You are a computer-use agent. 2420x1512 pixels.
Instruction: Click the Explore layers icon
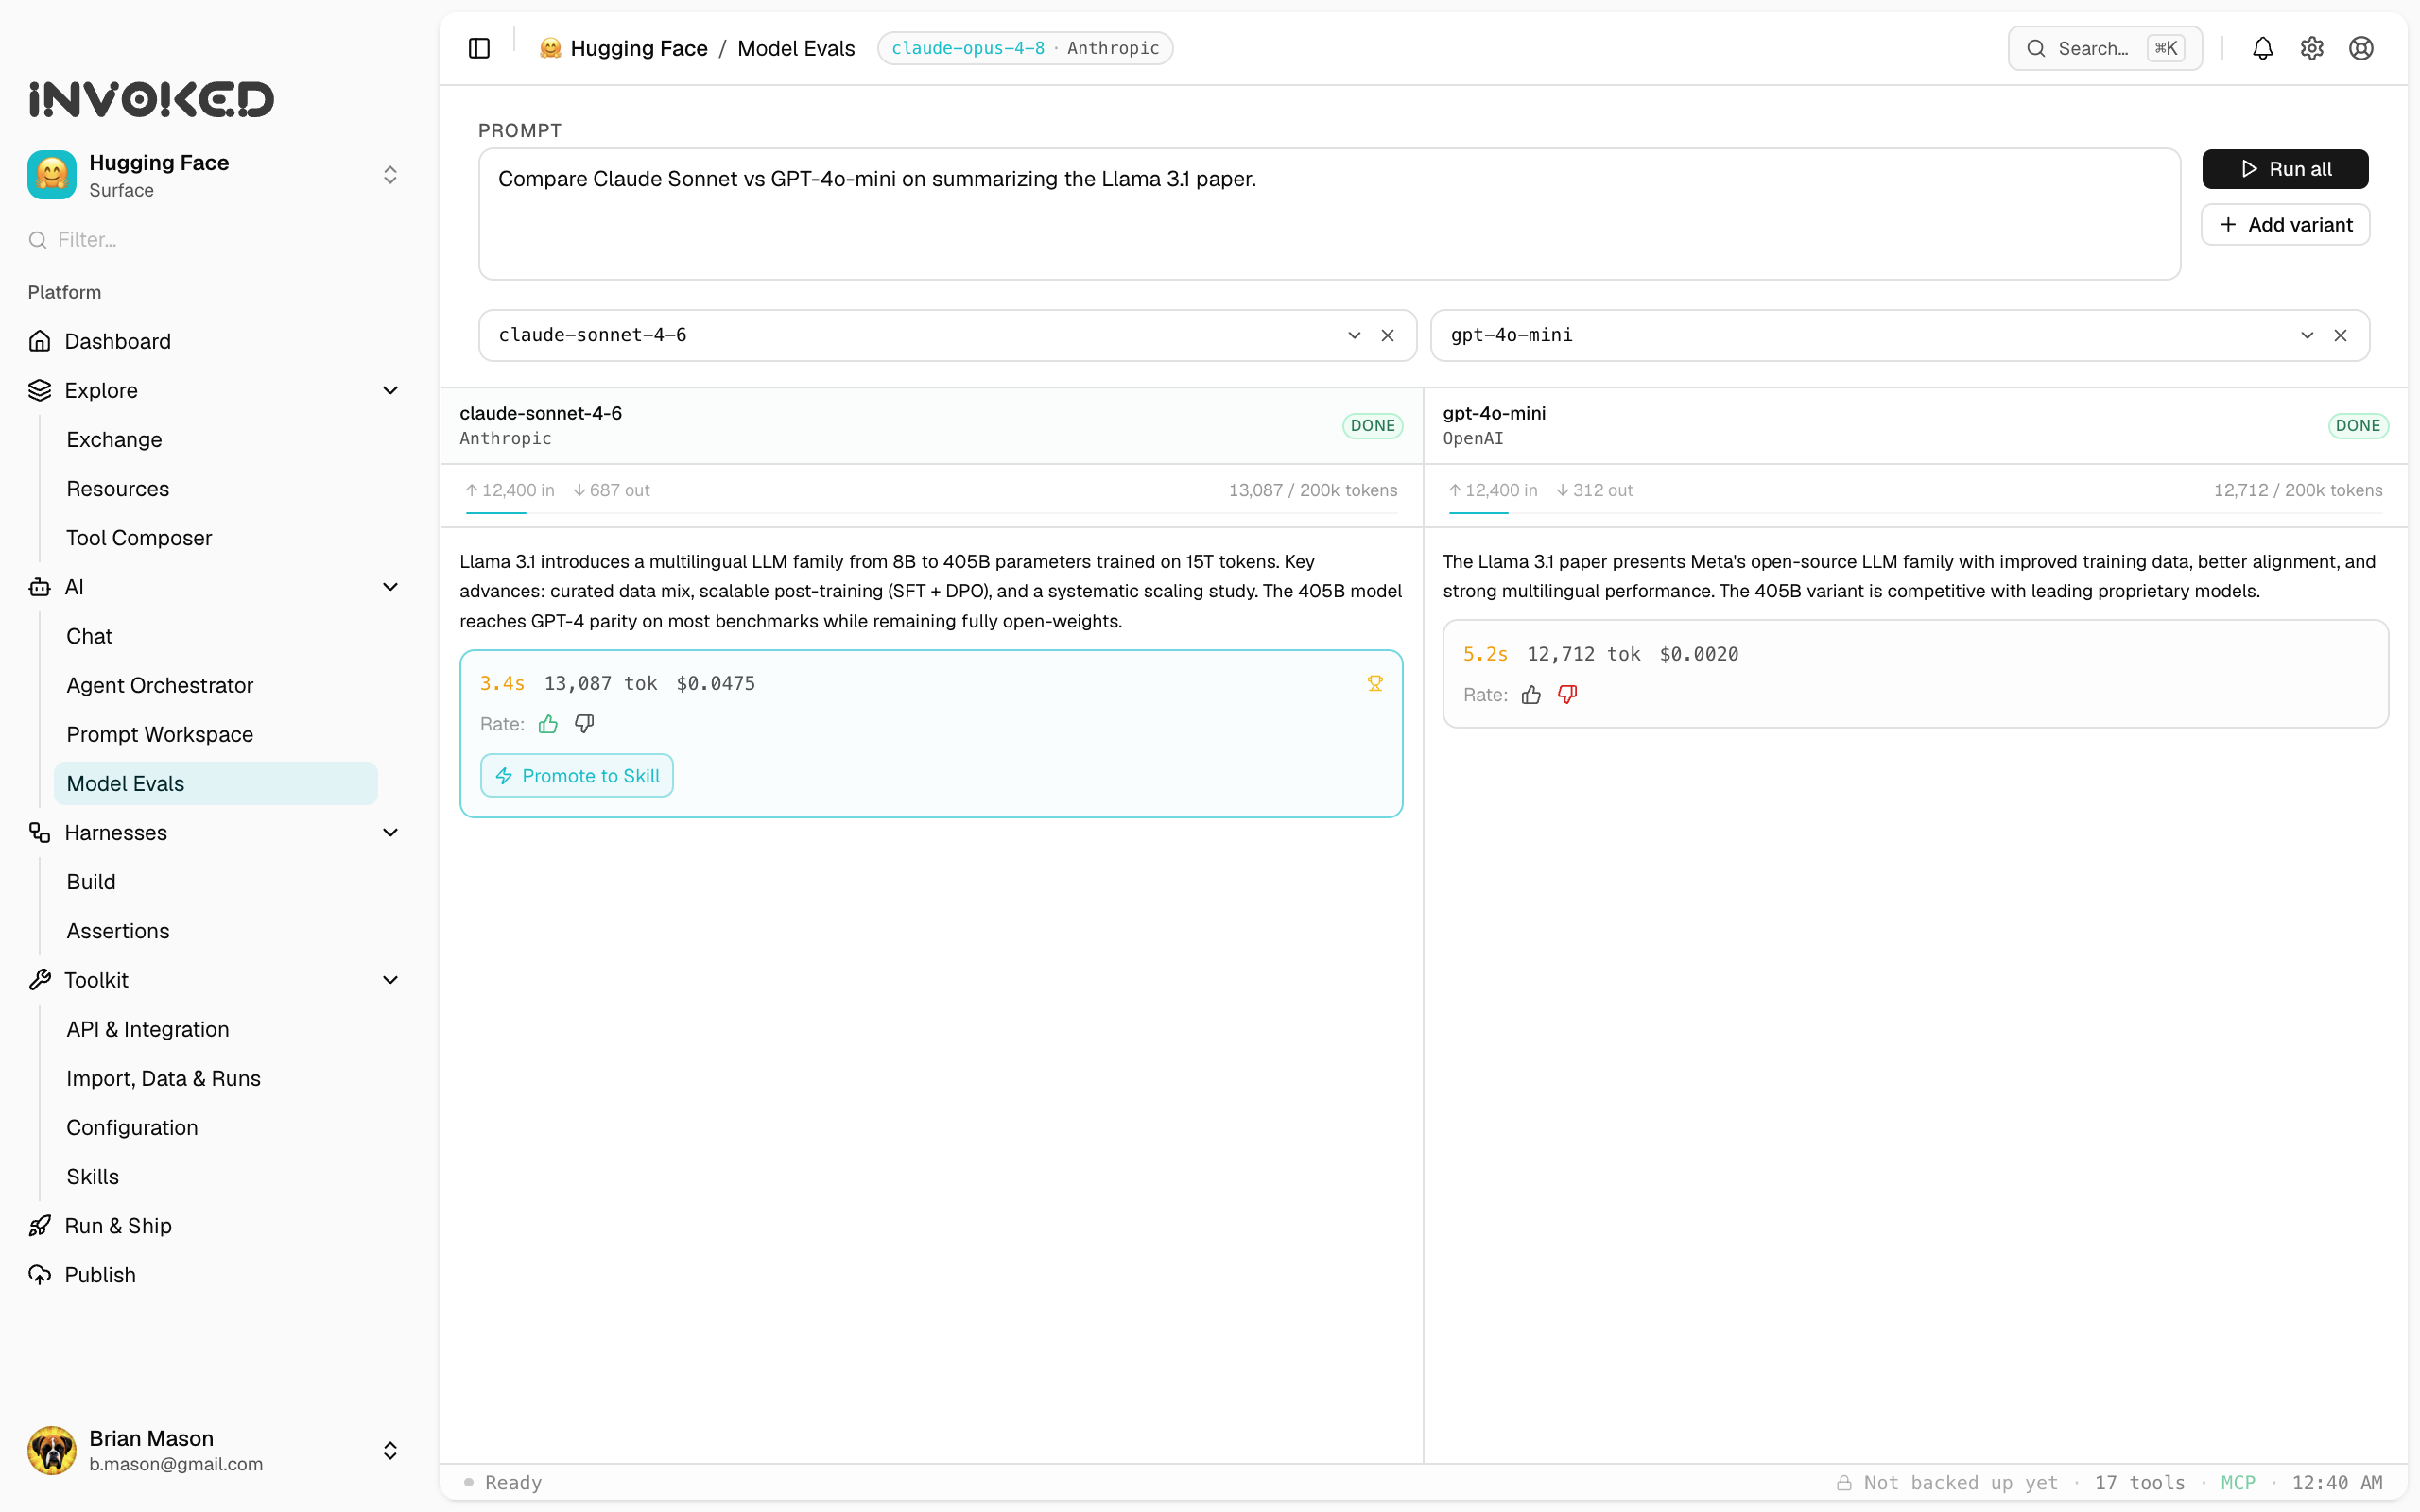point(40,390)
